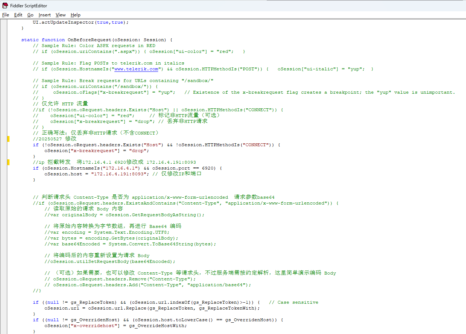Click the yellow change marker beside 20250527 comment
This screenshot has width=466, height=334.
coord(8,139)
